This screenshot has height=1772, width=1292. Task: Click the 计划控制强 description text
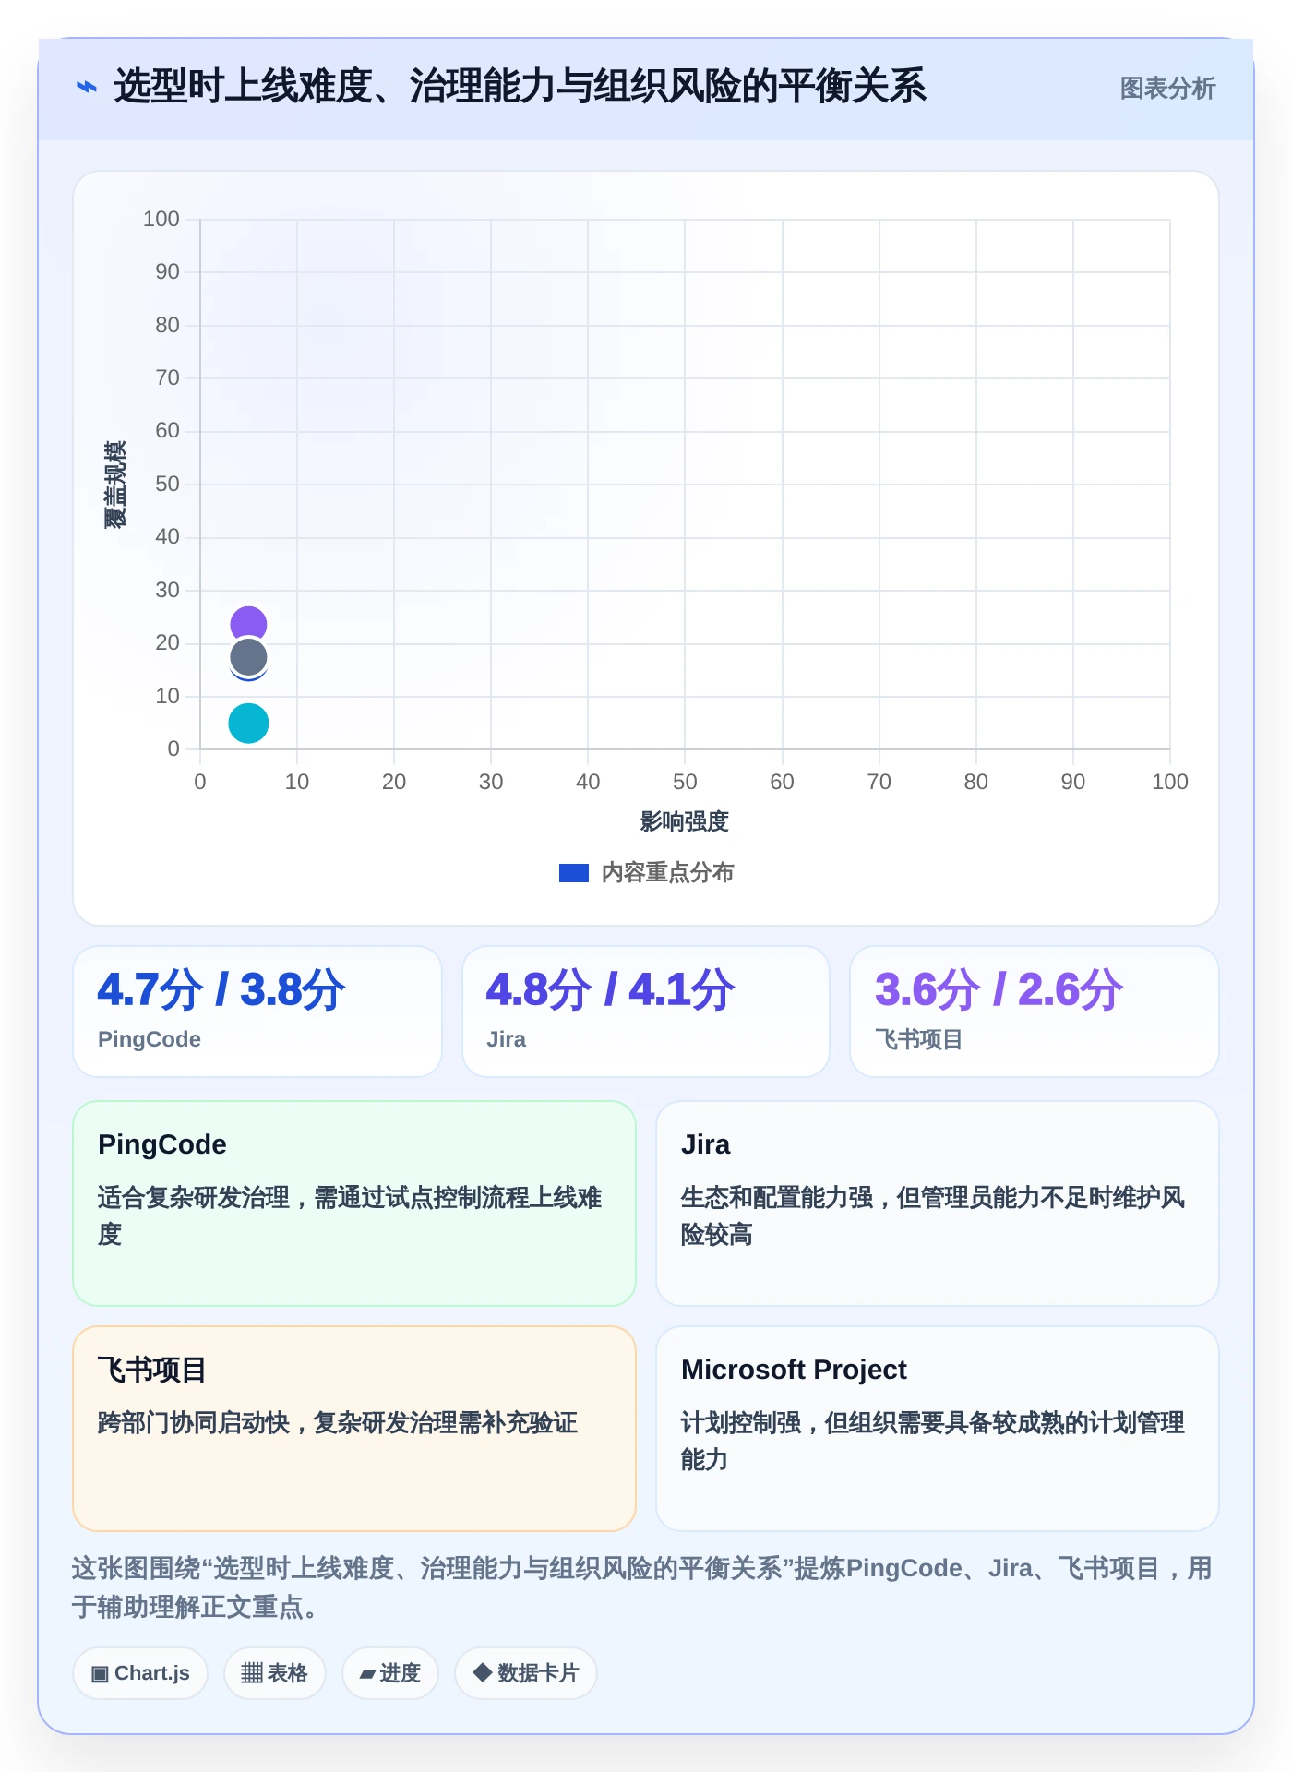click(933, 1441)
